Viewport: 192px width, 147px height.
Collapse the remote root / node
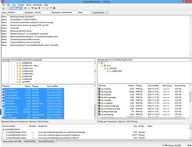coord(99,63)
